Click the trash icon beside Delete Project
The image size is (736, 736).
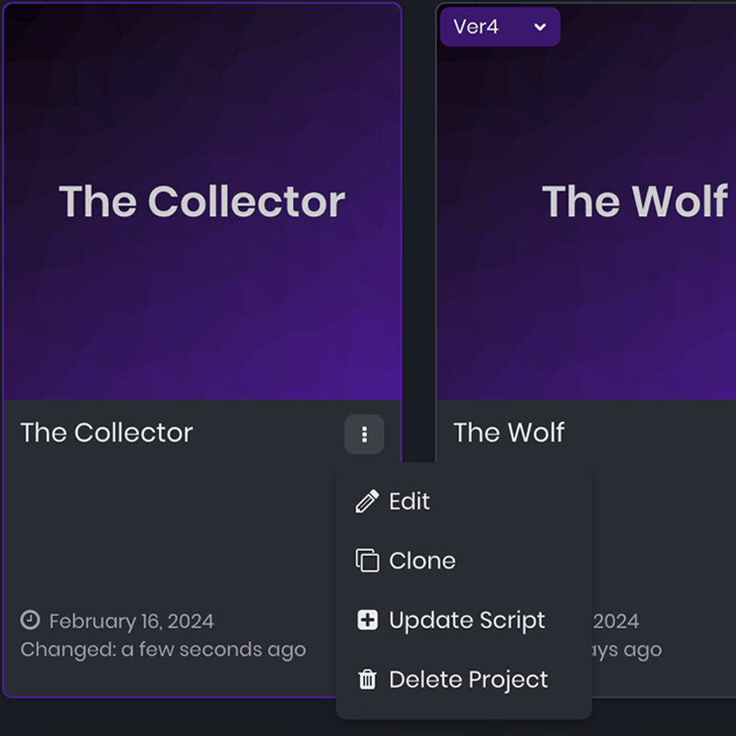click(x=367, y=679)
